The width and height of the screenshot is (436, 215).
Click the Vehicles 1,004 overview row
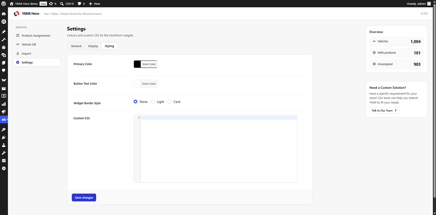(x=397, y=42)
